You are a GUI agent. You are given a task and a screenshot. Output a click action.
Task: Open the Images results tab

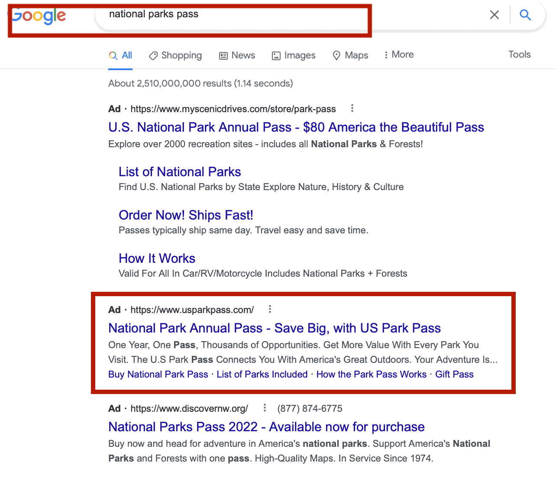[294, 55]
